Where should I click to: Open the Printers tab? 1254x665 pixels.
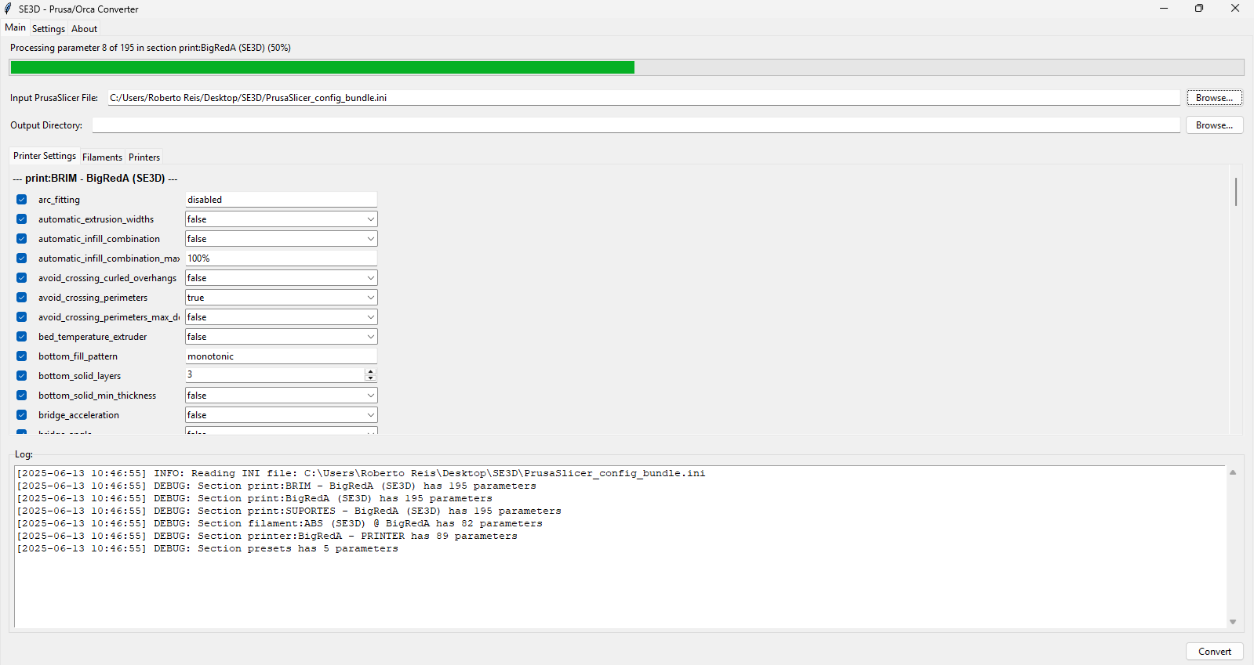(144, 157)
